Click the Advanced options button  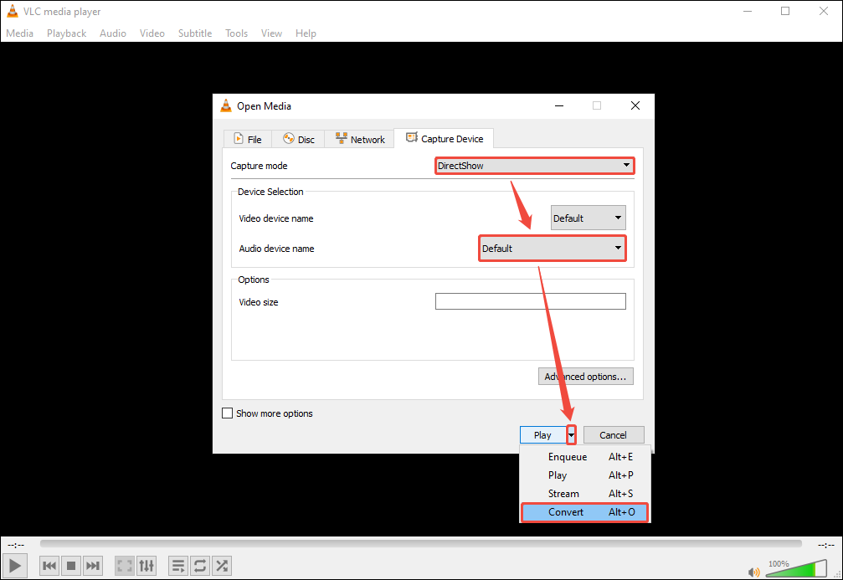click(x=585, y=376)
